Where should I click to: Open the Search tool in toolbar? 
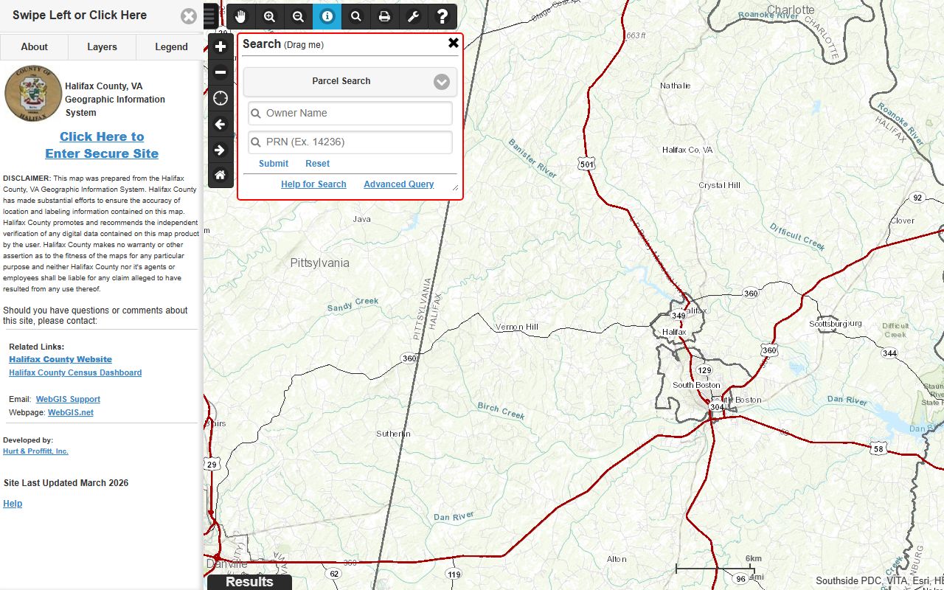click(355, 17)
